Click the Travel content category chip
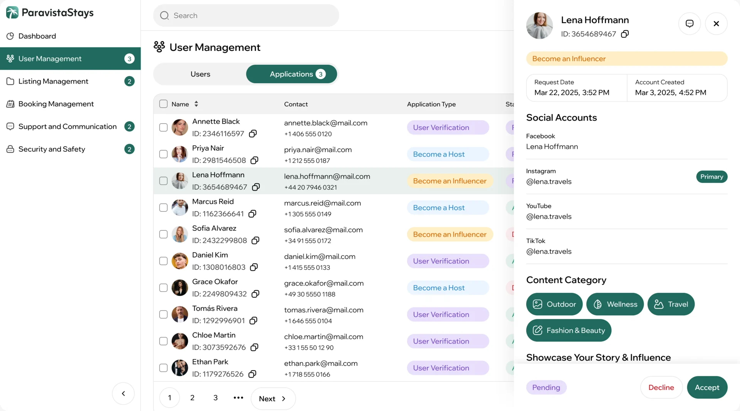This screenshot has width=740, height=411. point(671,304)
